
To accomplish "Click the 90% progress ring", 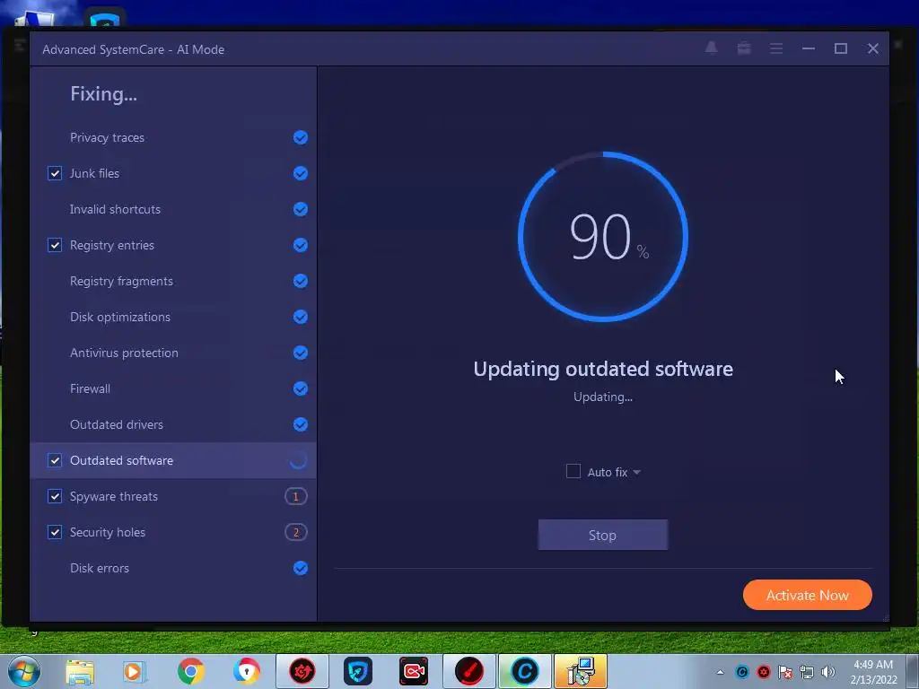I will [602, 237].
